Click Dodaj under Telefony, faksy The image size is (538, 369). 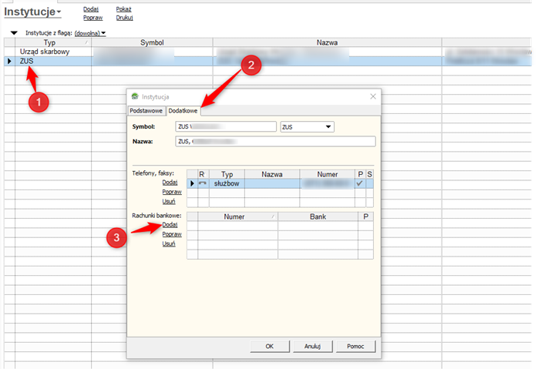coord(170,183)
